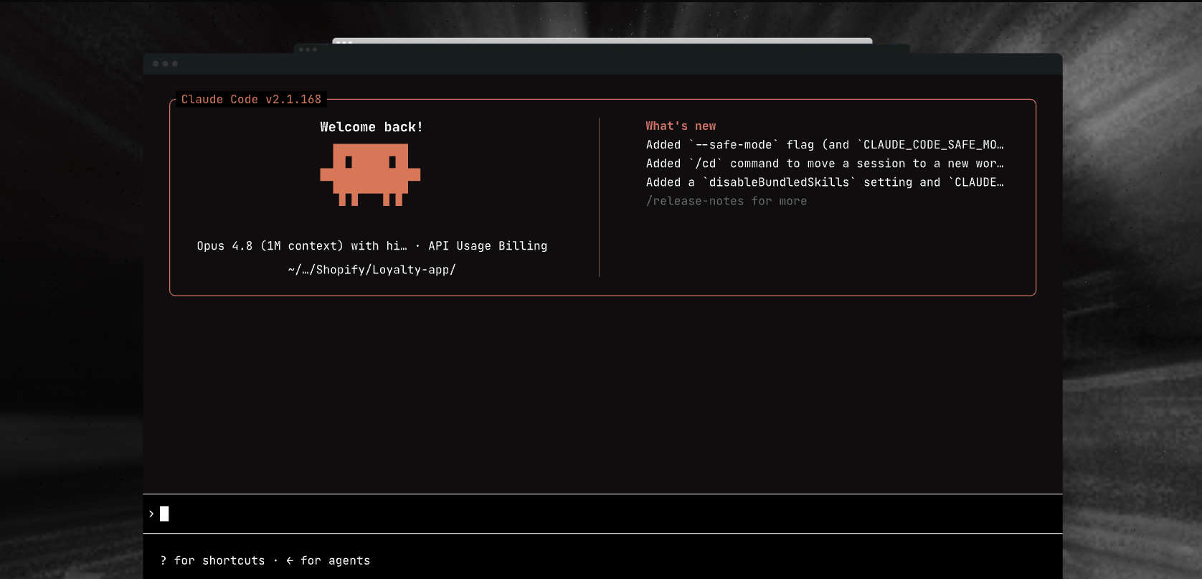Click the front terminal window's traffic-light dots
This screenshot has width=1202, height=579.
(165, 64)
